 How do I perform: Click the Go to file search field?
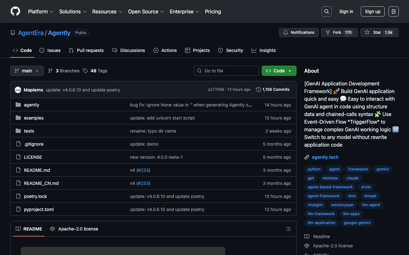(x=226, y=71)
